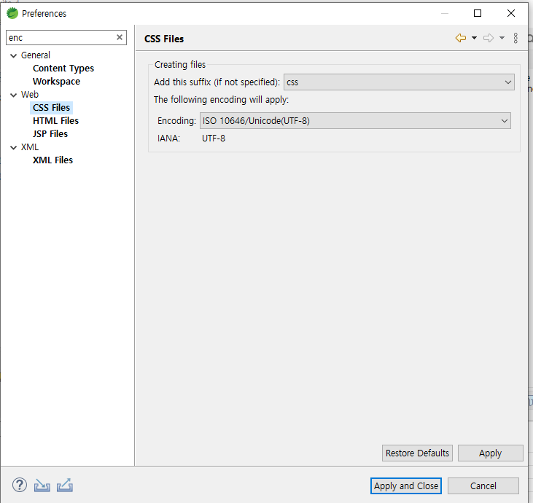Image resolution: width=533 pixels, height=503 pixels.
Task: Open the three-dot view menu
Action: (516, 38)
